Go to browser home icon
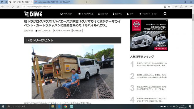 click(x=18, y=7)
